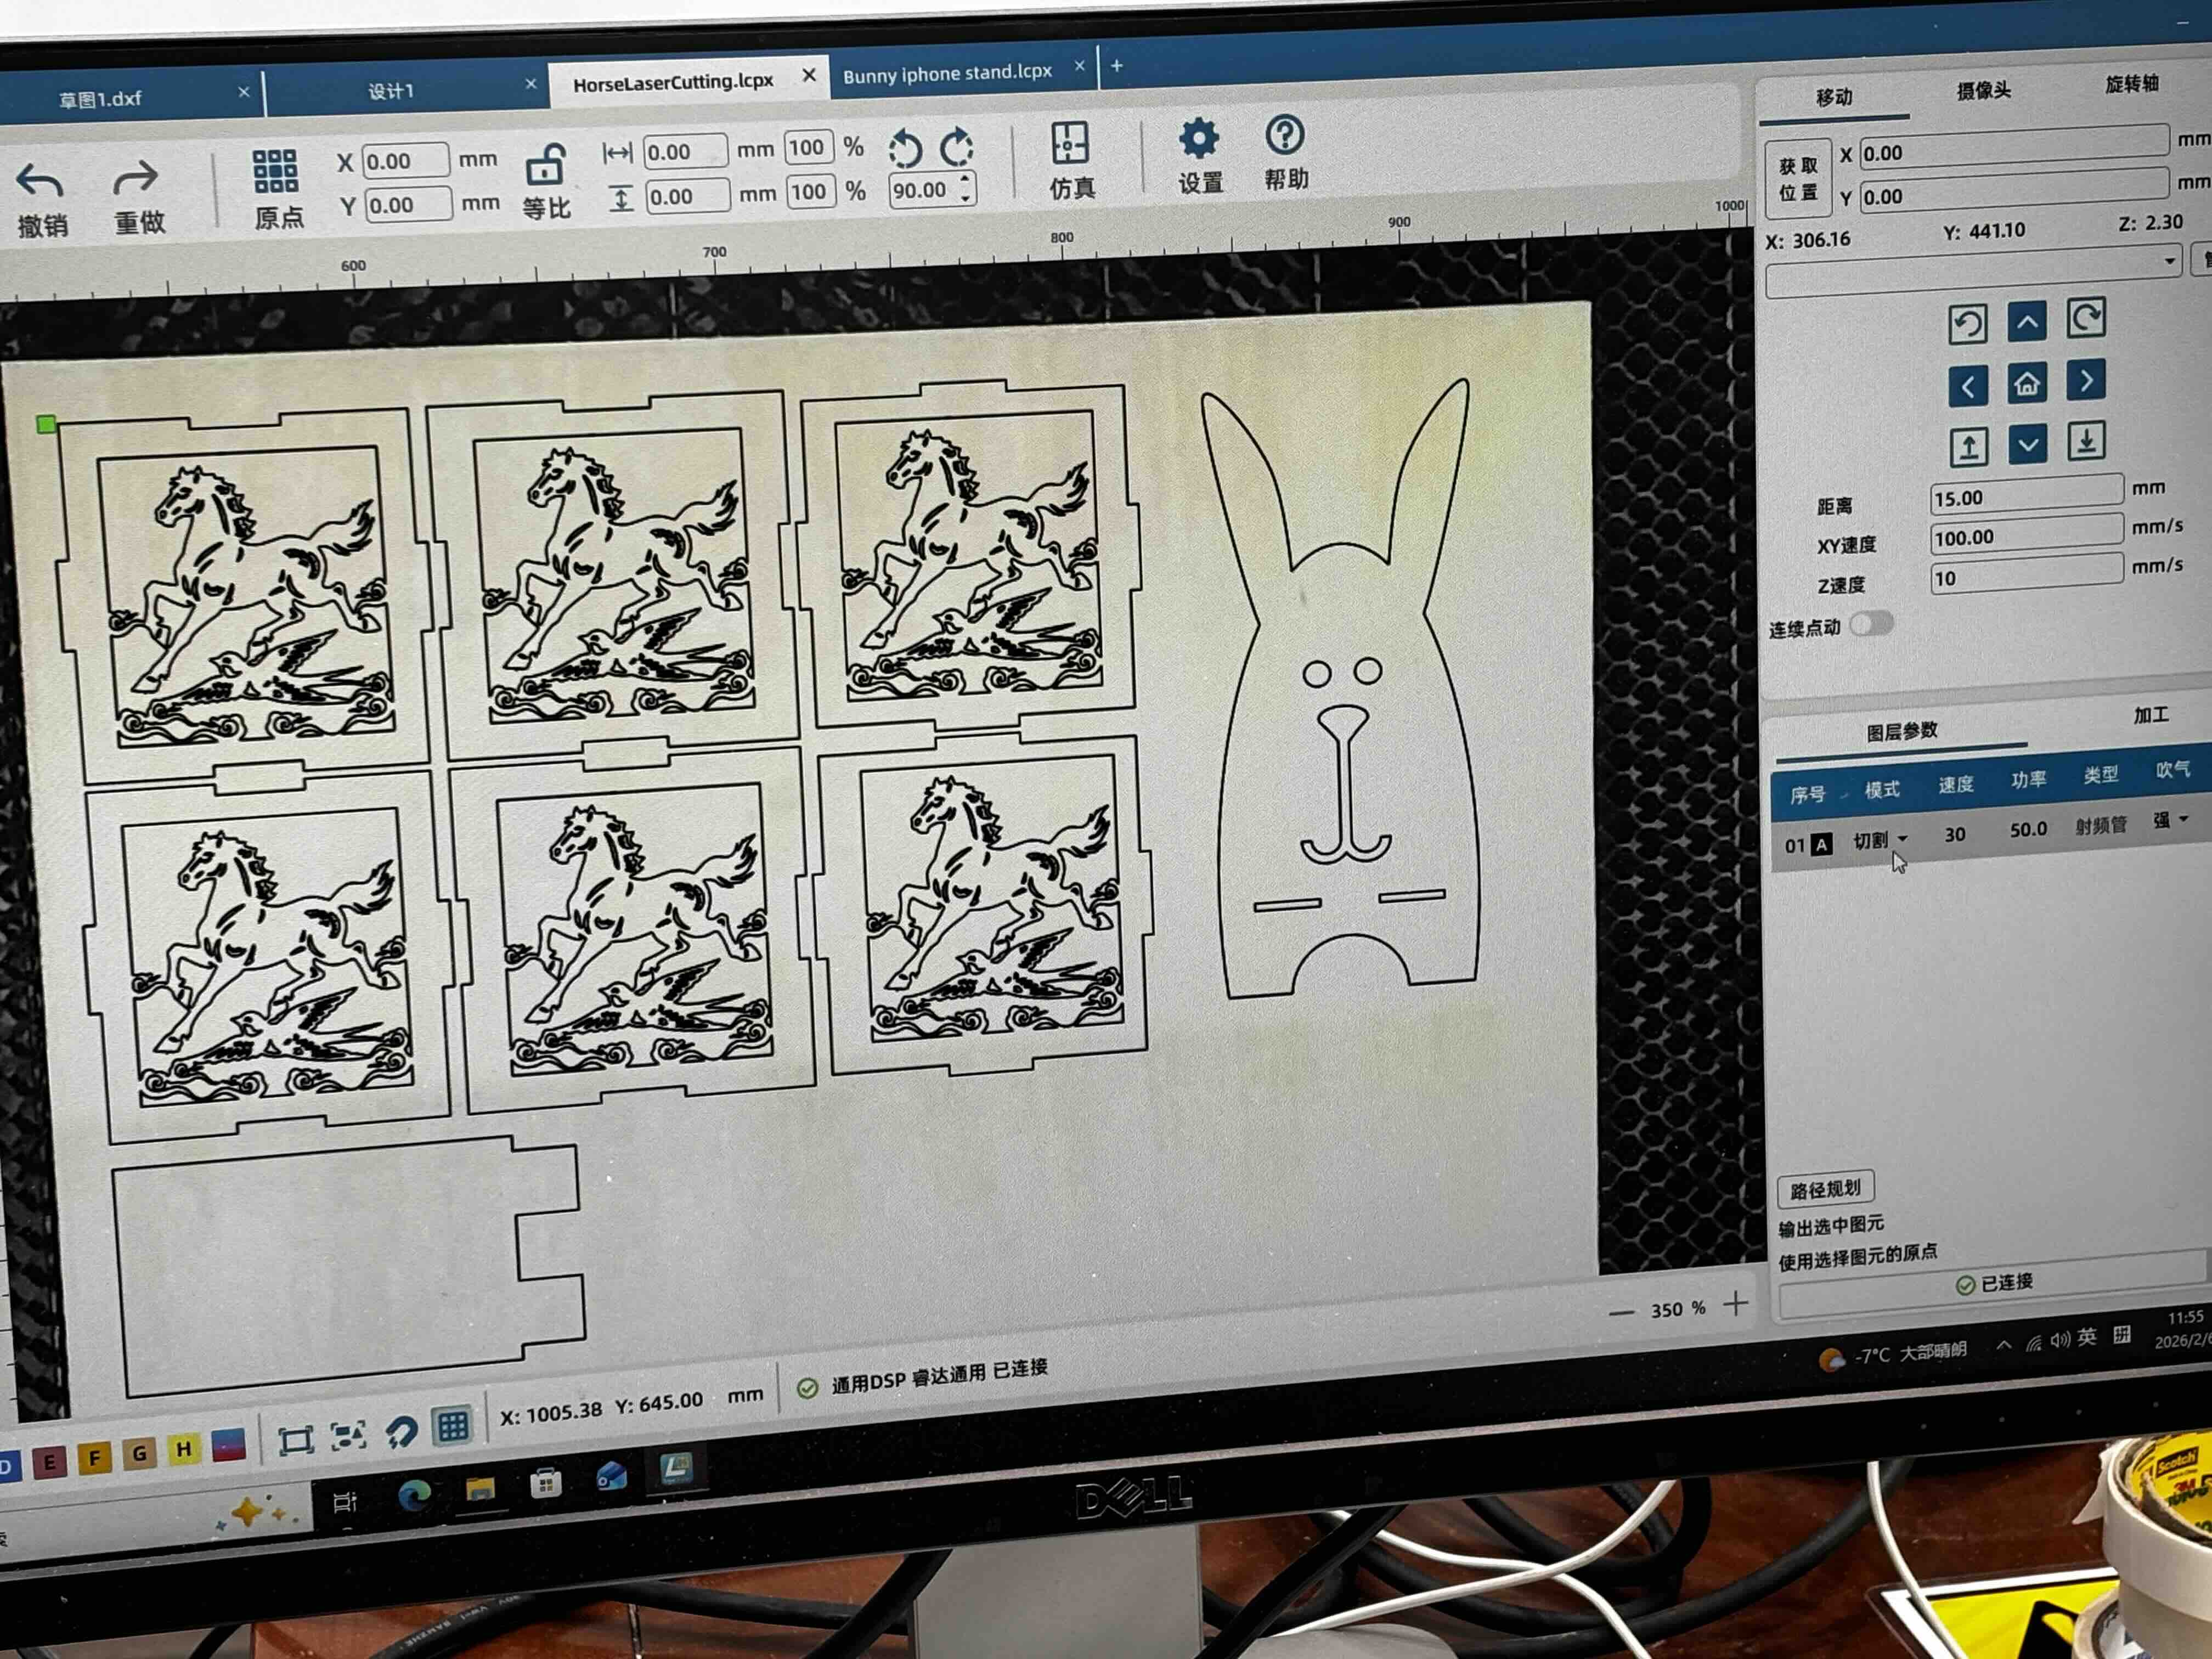This screenshot has width=2212, height=1659.
Task: Click the home button in jog controls
Action: tap(2026, 384)
